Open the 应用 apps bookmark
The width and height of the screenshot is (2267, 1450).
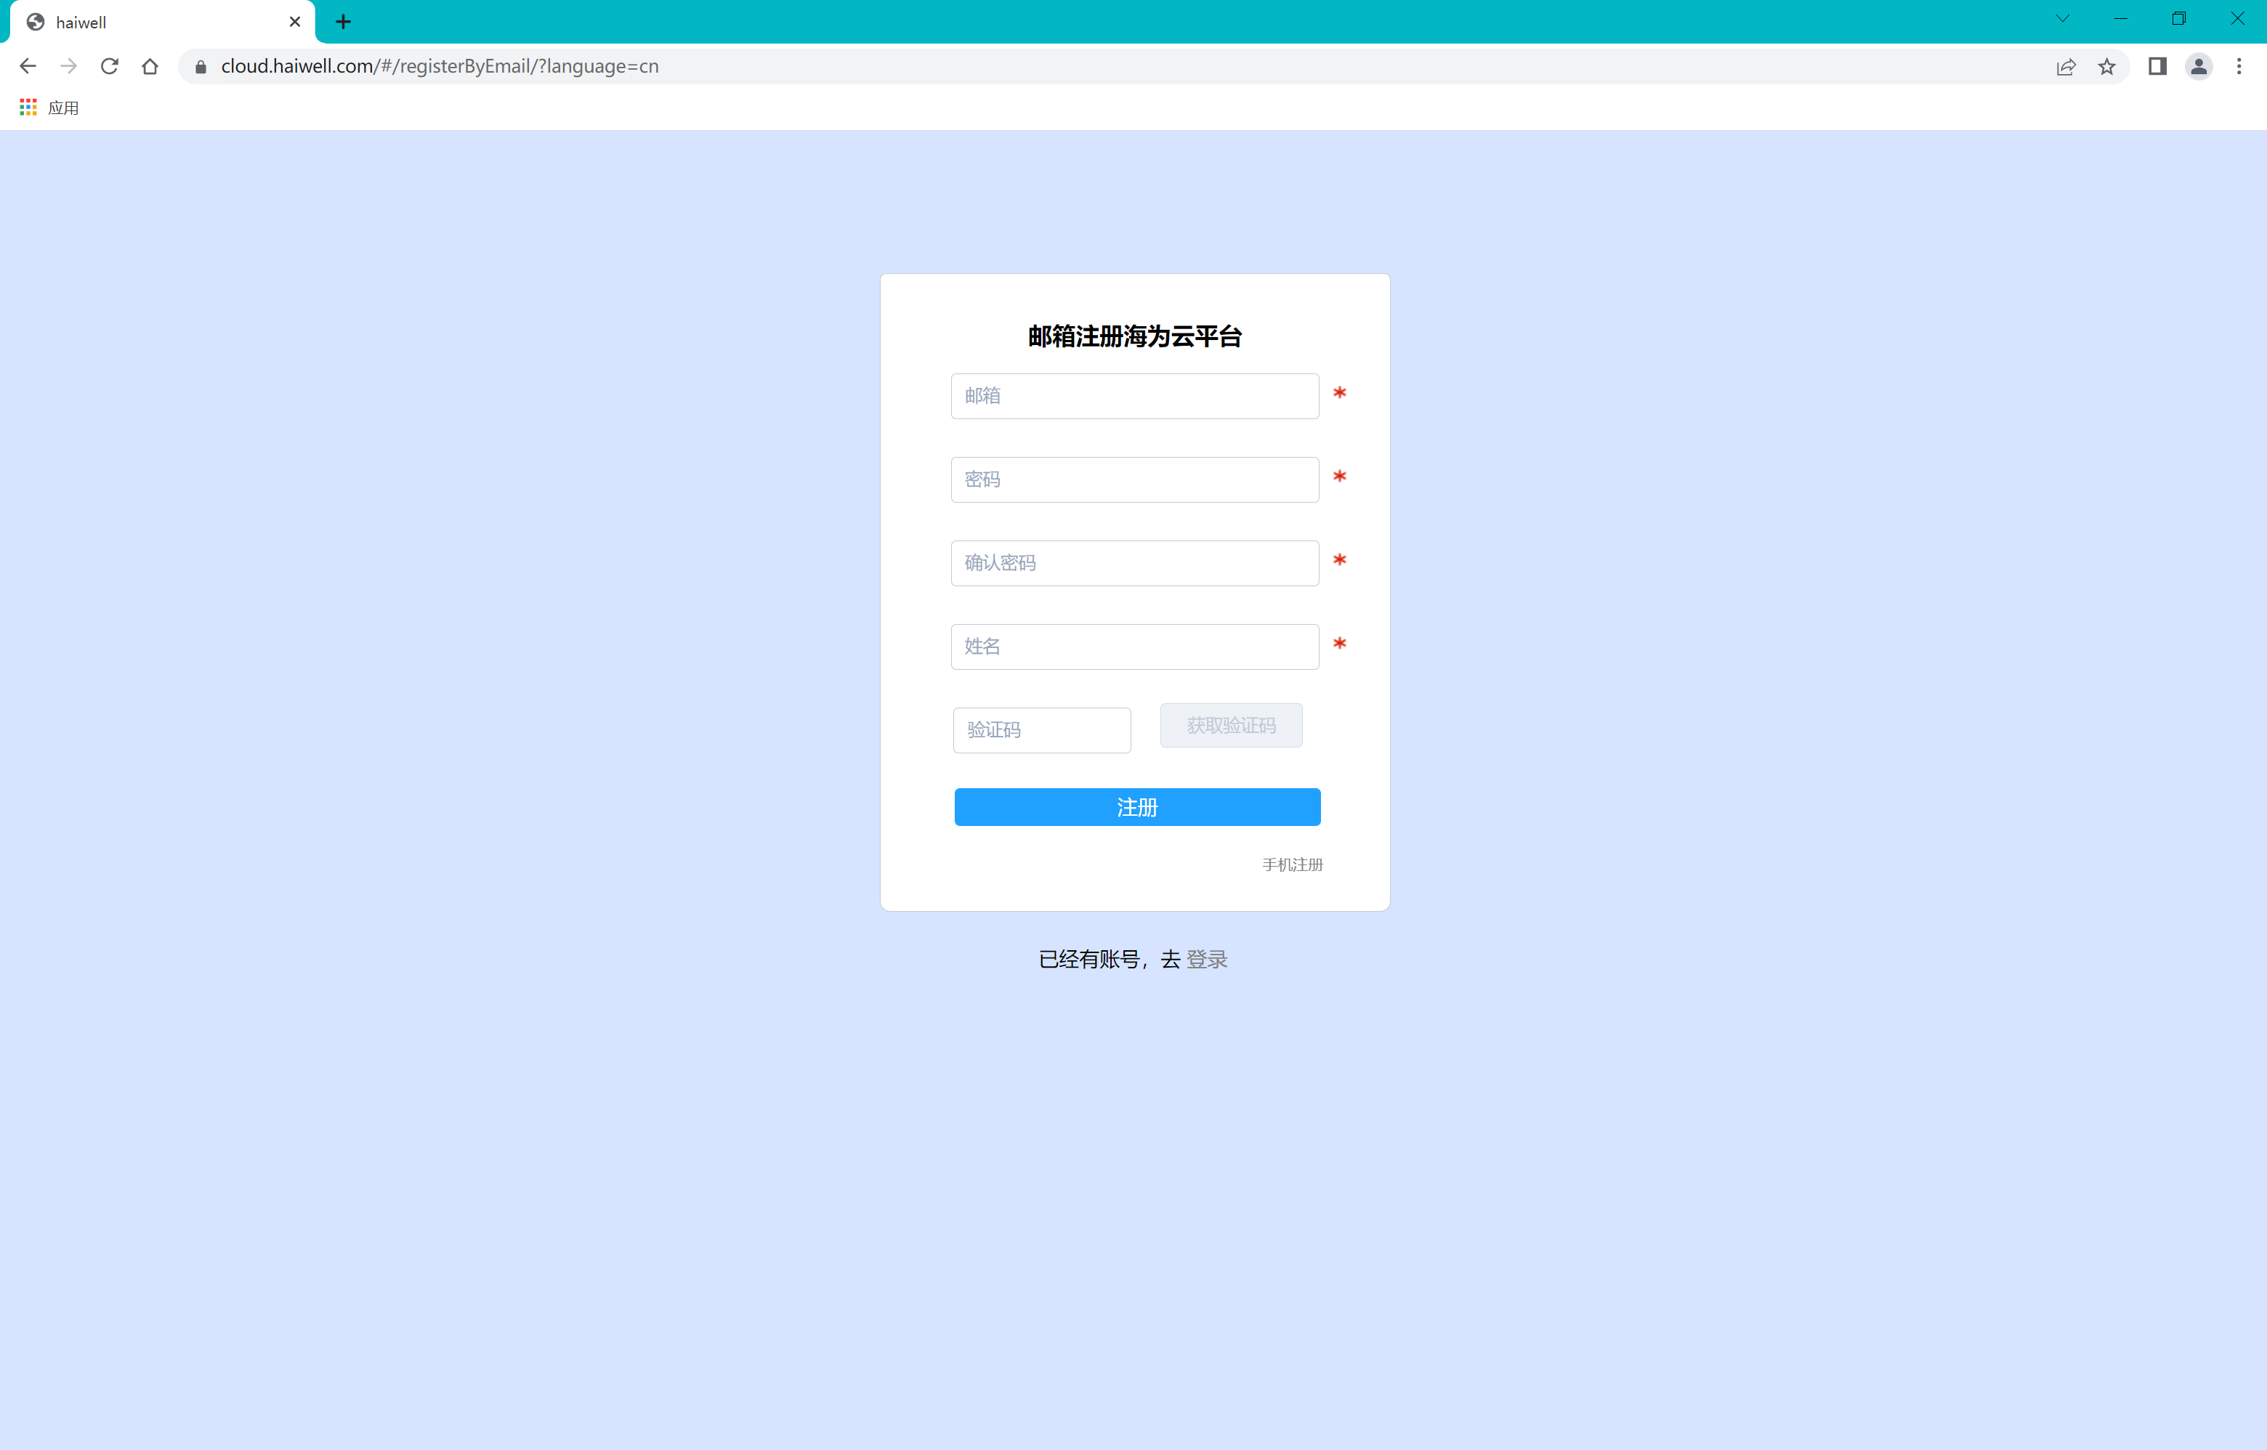click(50, 108)
